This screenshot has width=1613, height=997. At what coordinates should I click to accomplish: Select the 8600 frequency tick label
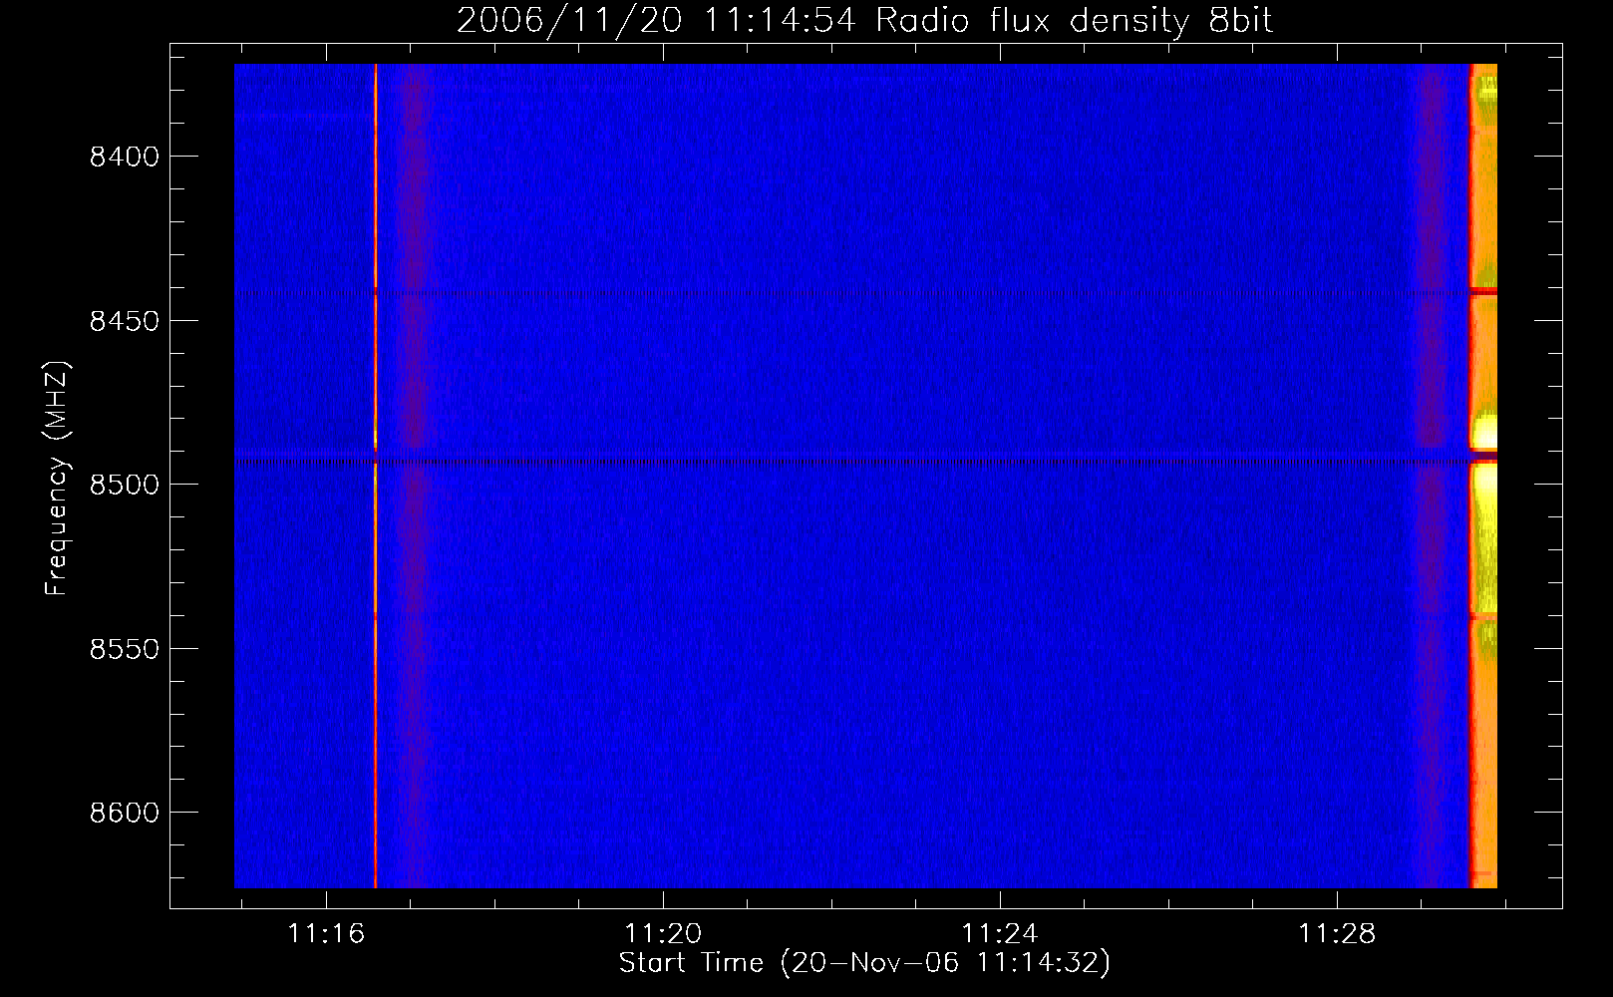coord(125,813)
